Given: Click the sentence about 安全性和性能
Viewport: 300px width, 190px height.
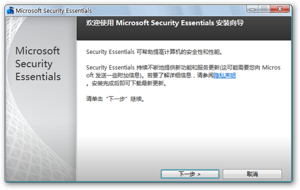Looking at the screenshot, I should 154,52.
